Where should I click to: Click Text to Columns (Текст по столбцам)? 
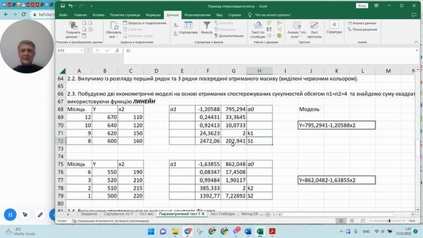(x=258, y=30)
